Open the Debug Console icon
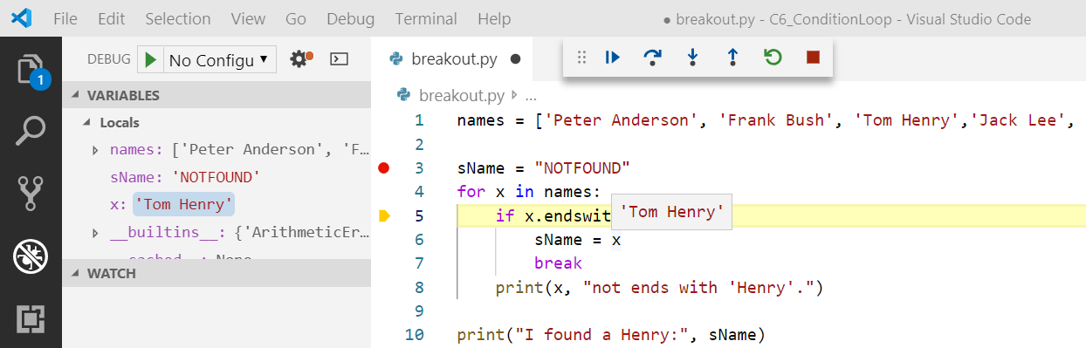 [x=339, y=59]
